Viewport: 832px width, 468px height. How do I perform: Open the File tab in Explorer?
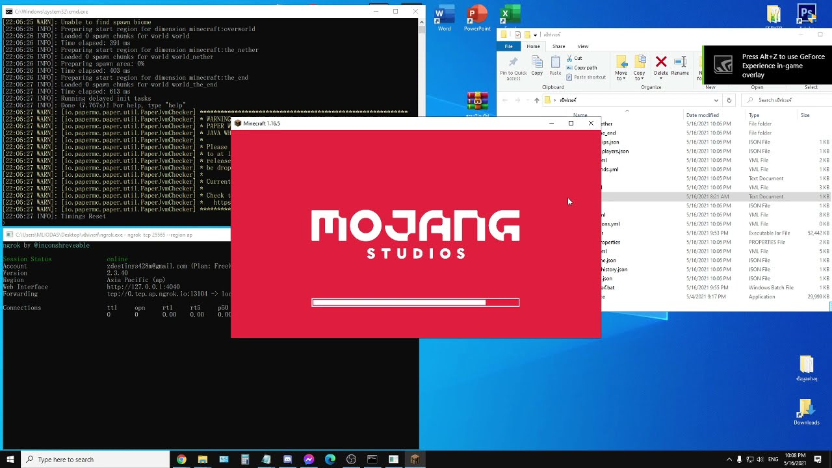pyautogui.click(x=508, y=46)
